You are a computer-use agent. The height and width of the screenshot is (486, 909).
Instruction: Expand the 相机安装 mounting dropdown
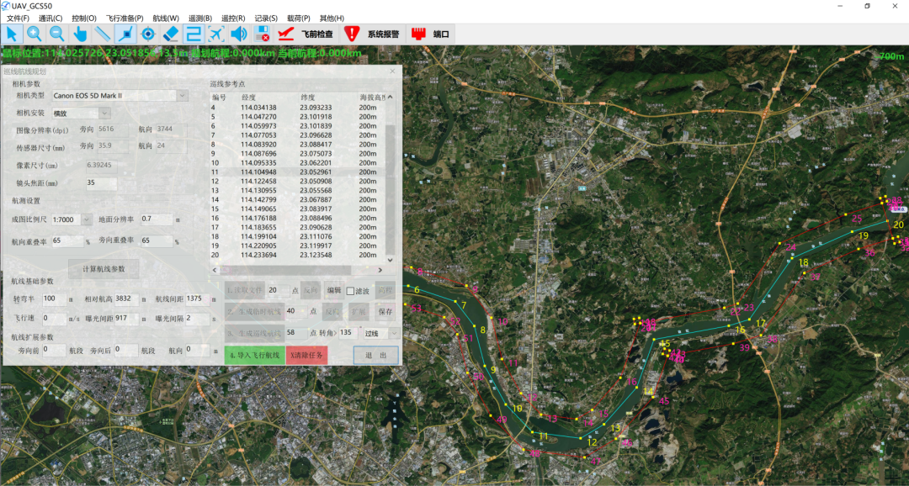tap(104, 113)
